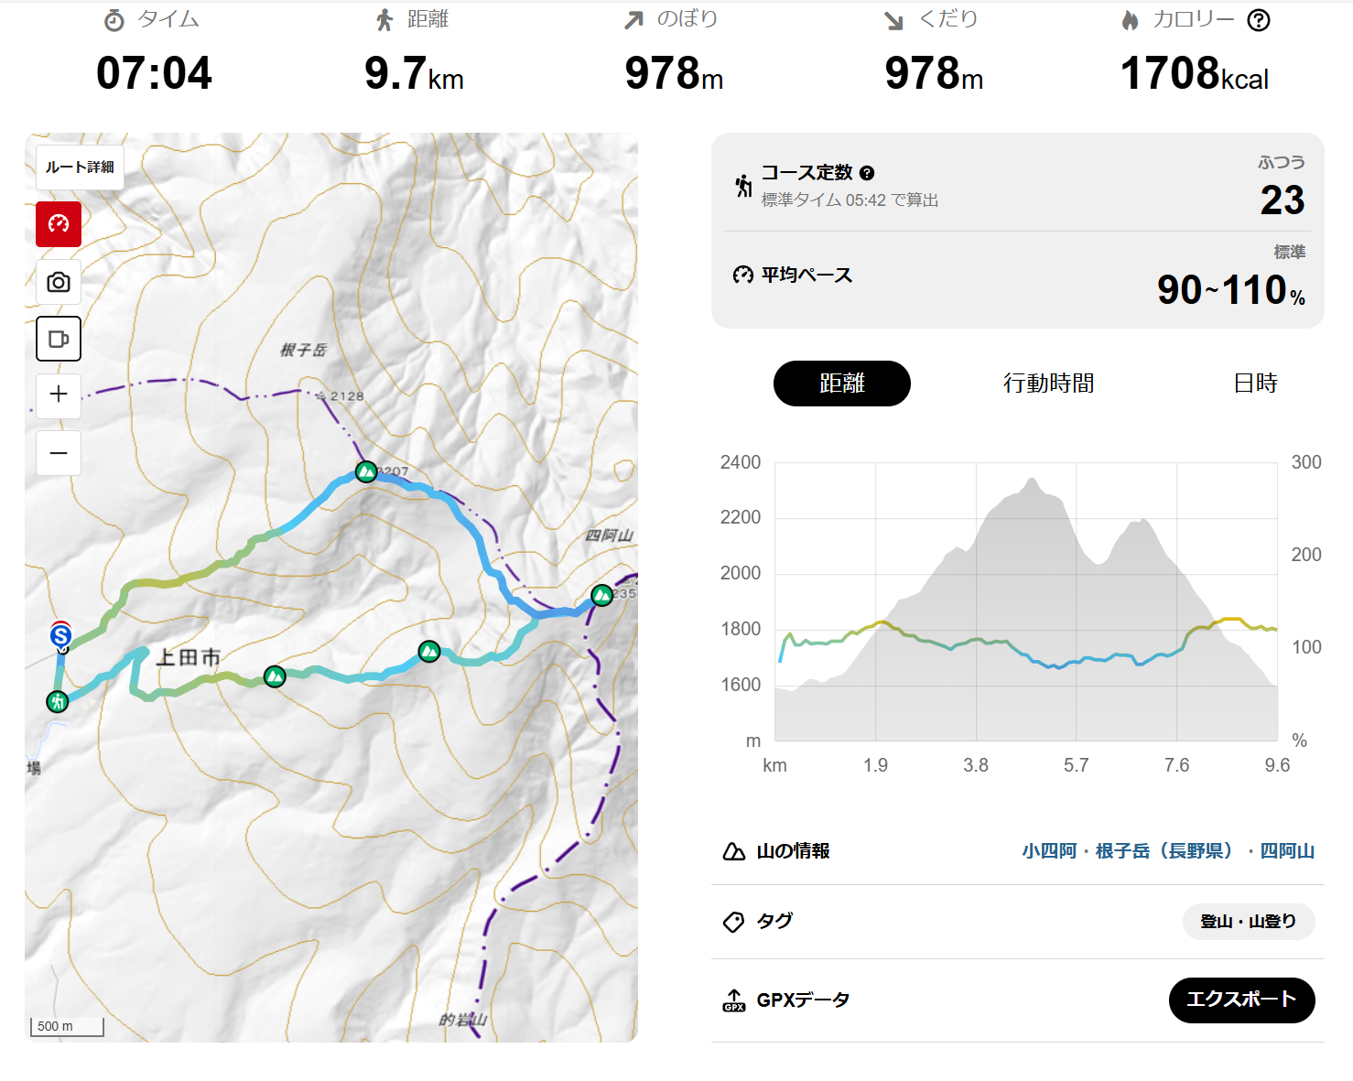Select the 距離 chart tab
Screen dimensions: 1353x1081
[x=841, y=384]
